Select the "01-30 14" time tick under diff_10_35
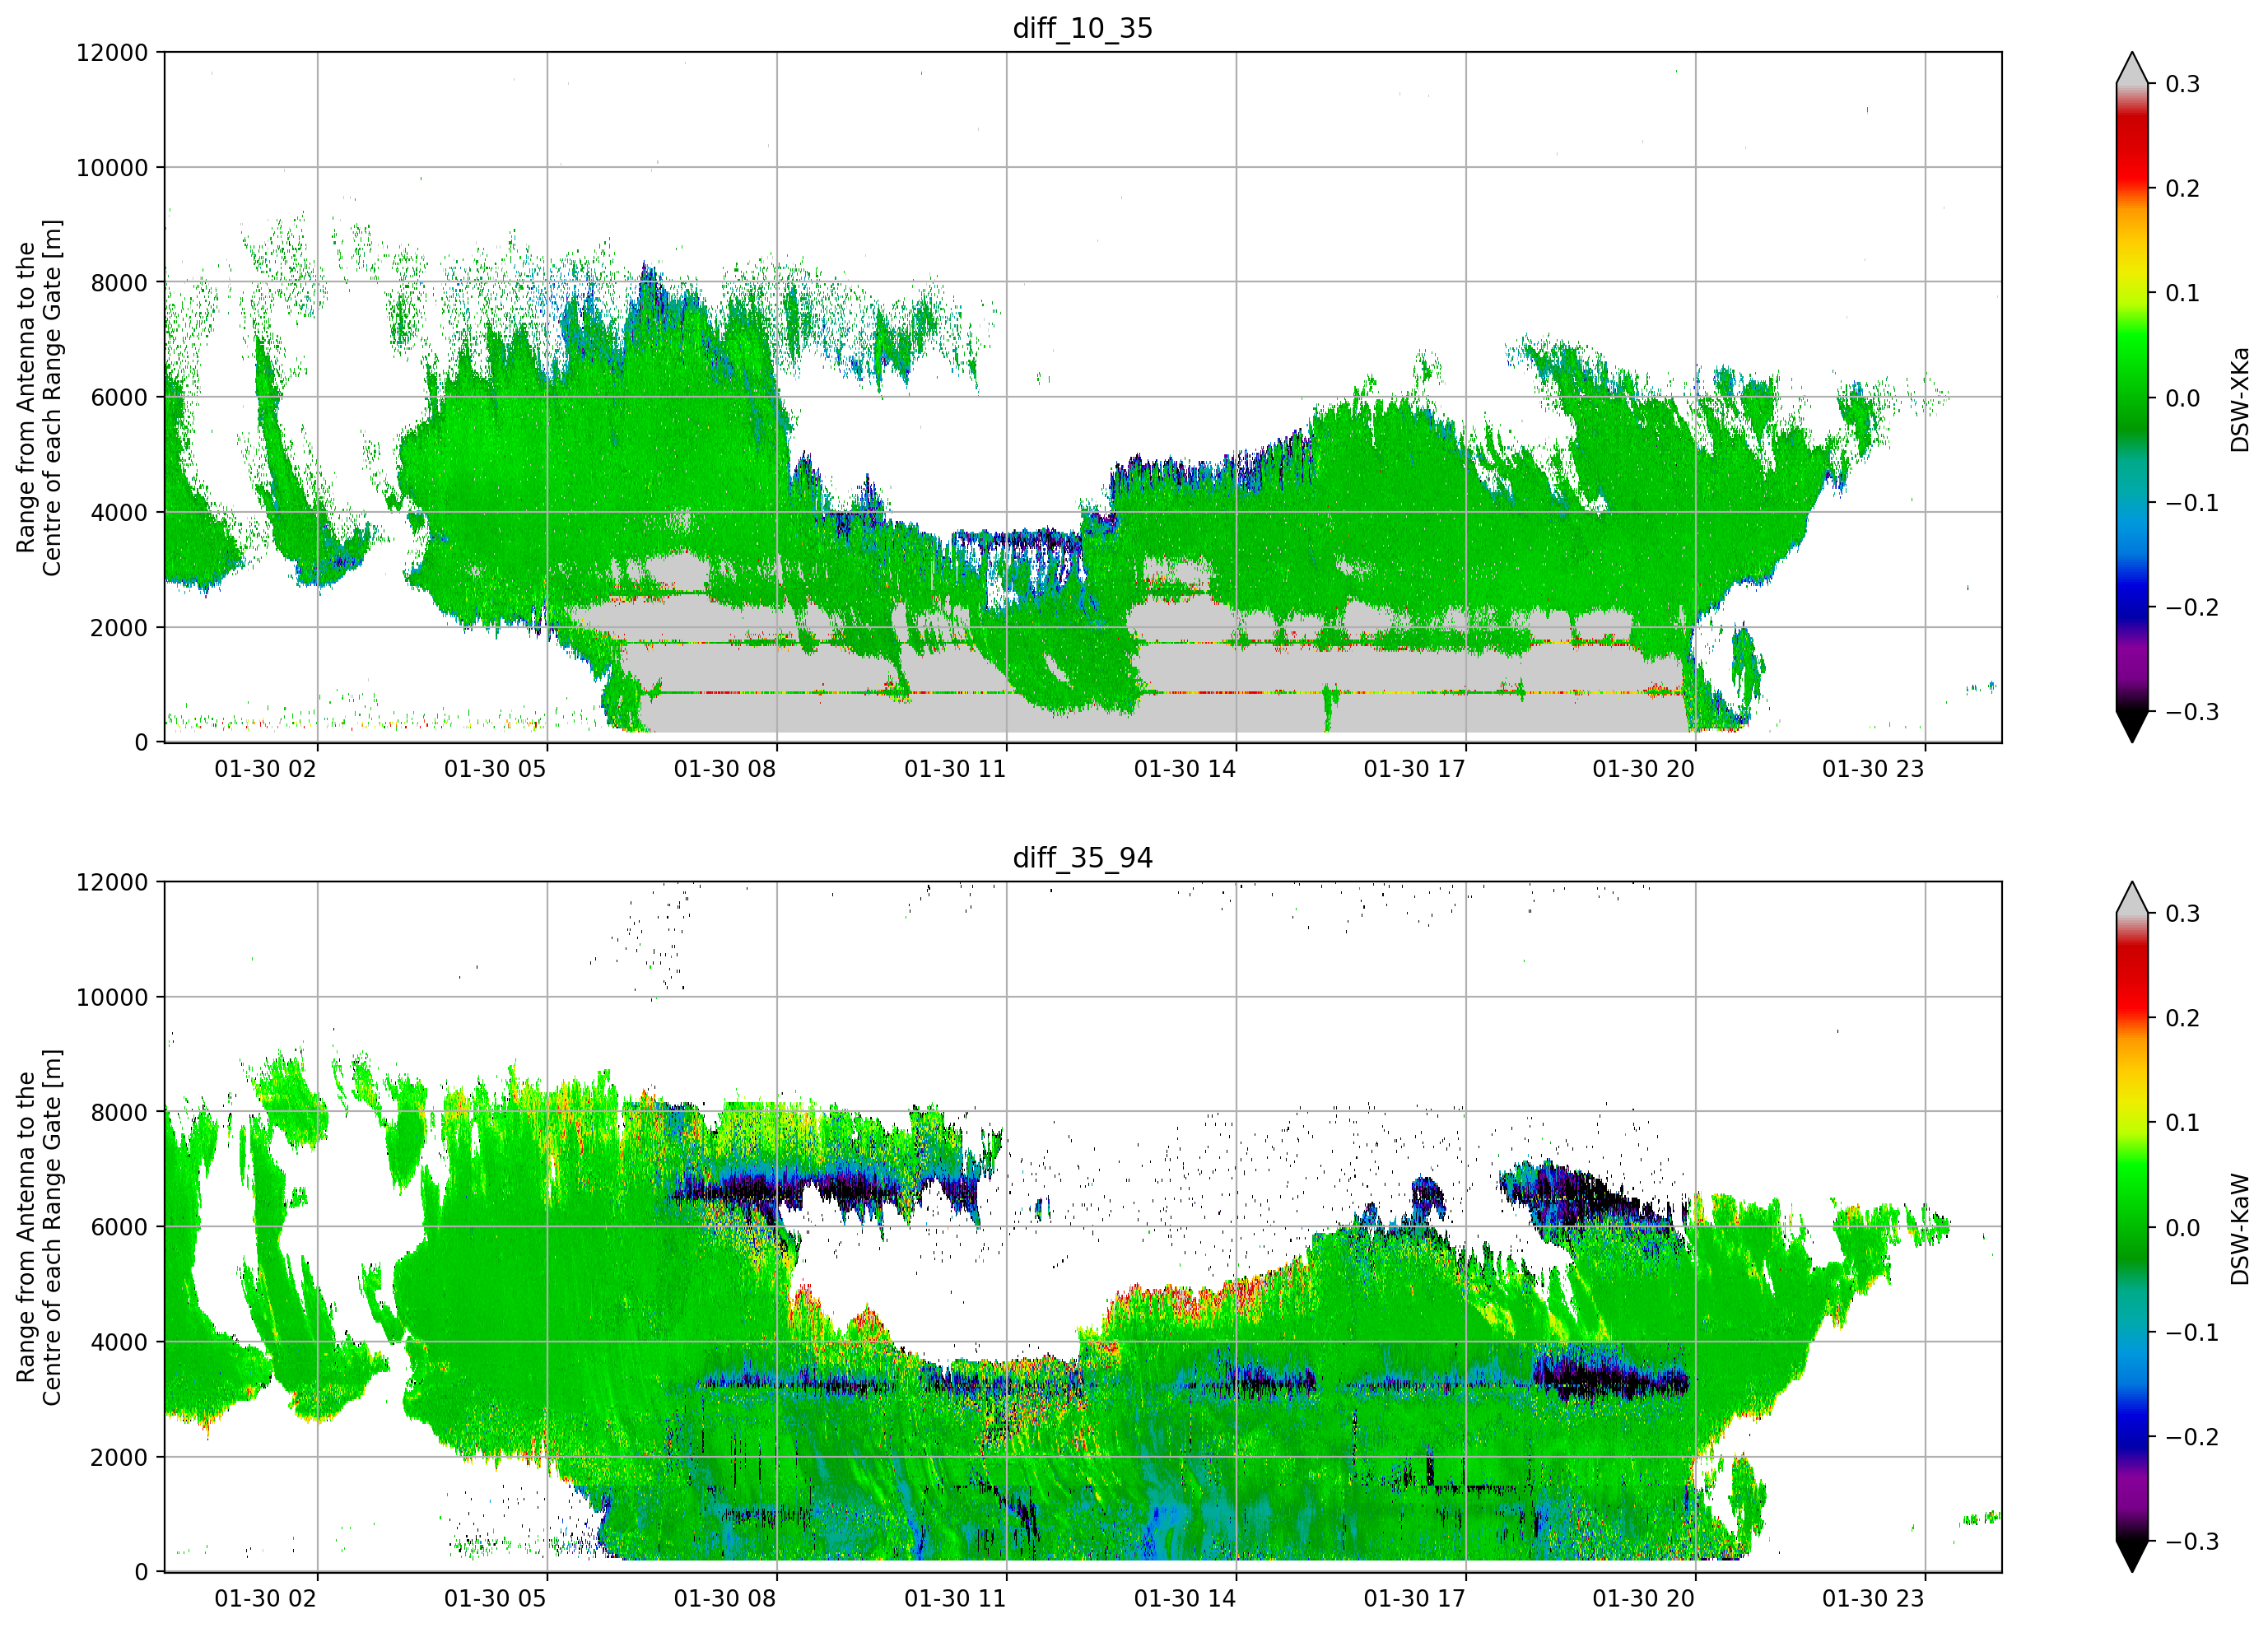The height and width of the screenshot is (1628, 2268). (x=1185, y=769)
